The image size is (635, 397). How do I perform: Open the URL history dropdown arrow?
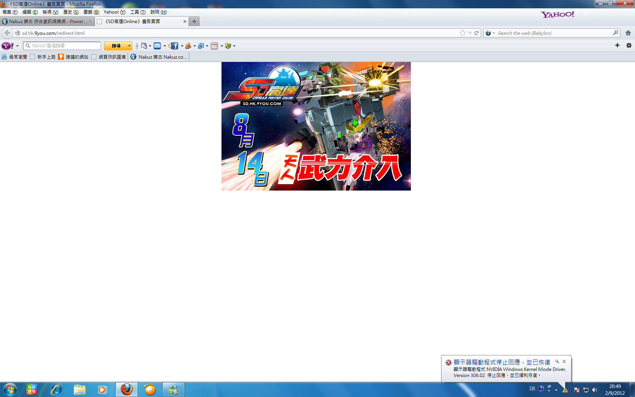tap(470, 33)
